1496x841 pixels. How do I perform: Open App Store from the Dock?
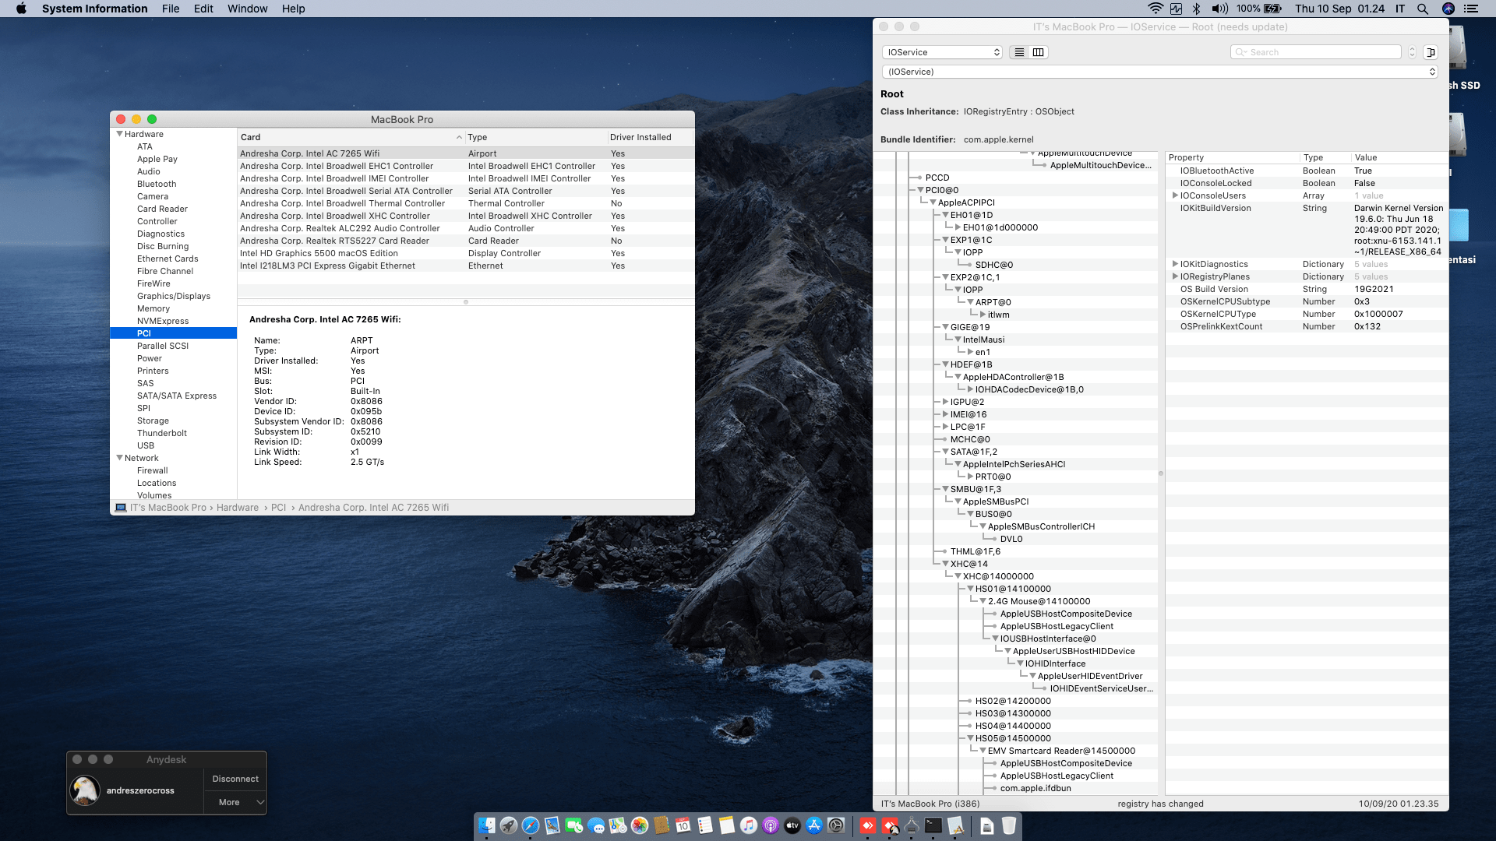[x=814, y=825]
